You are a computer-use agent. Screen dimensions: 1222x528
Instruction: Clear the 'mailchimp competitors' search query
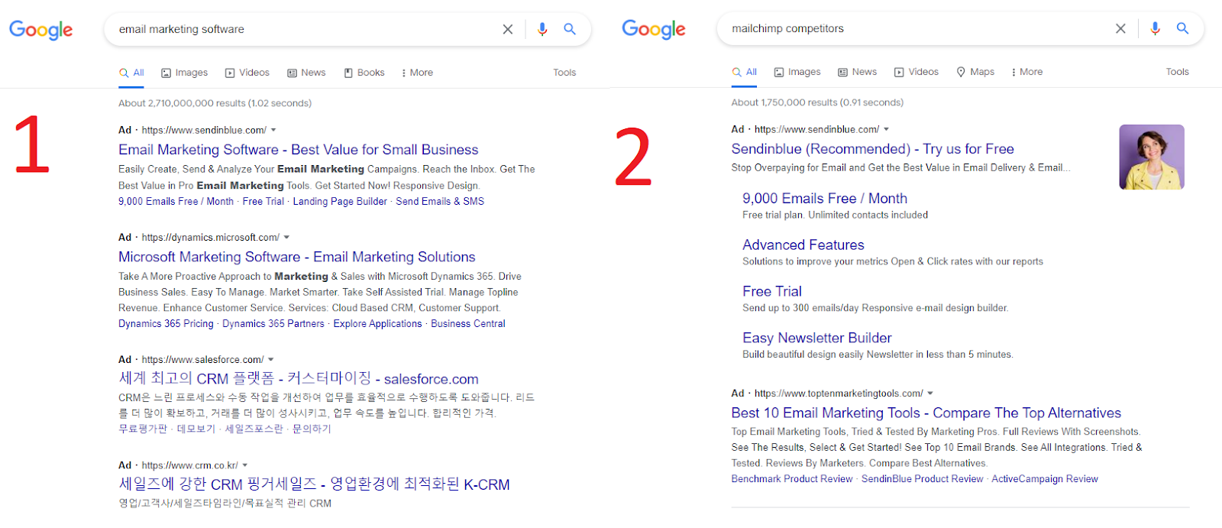[1120, 28]
